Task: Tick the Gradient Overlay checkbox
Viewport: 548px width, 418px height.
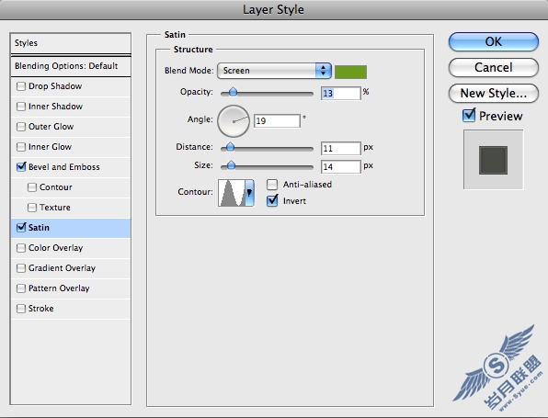Action: pos(21,268)
